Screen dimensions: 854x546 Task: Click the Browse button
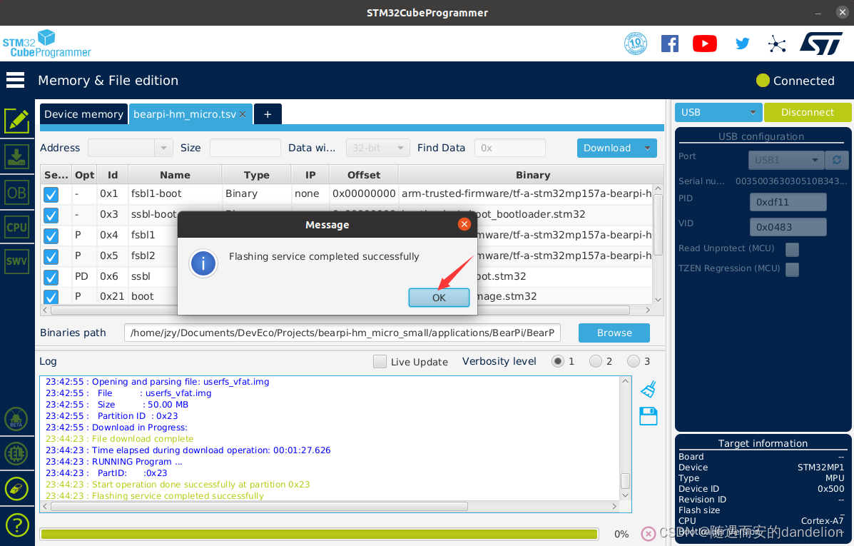[614, 333]
